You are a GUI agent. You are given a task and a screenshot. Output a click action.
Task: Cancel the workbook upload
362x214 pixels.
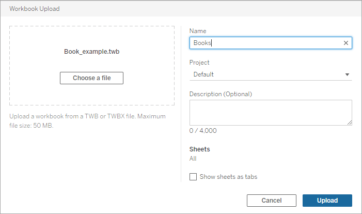[272, 201]
